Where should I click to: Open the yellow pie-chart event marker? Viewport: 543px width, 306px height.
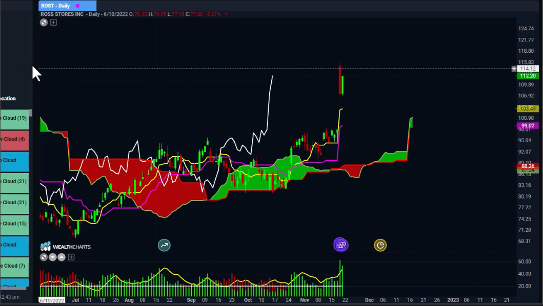click(380, 245)
